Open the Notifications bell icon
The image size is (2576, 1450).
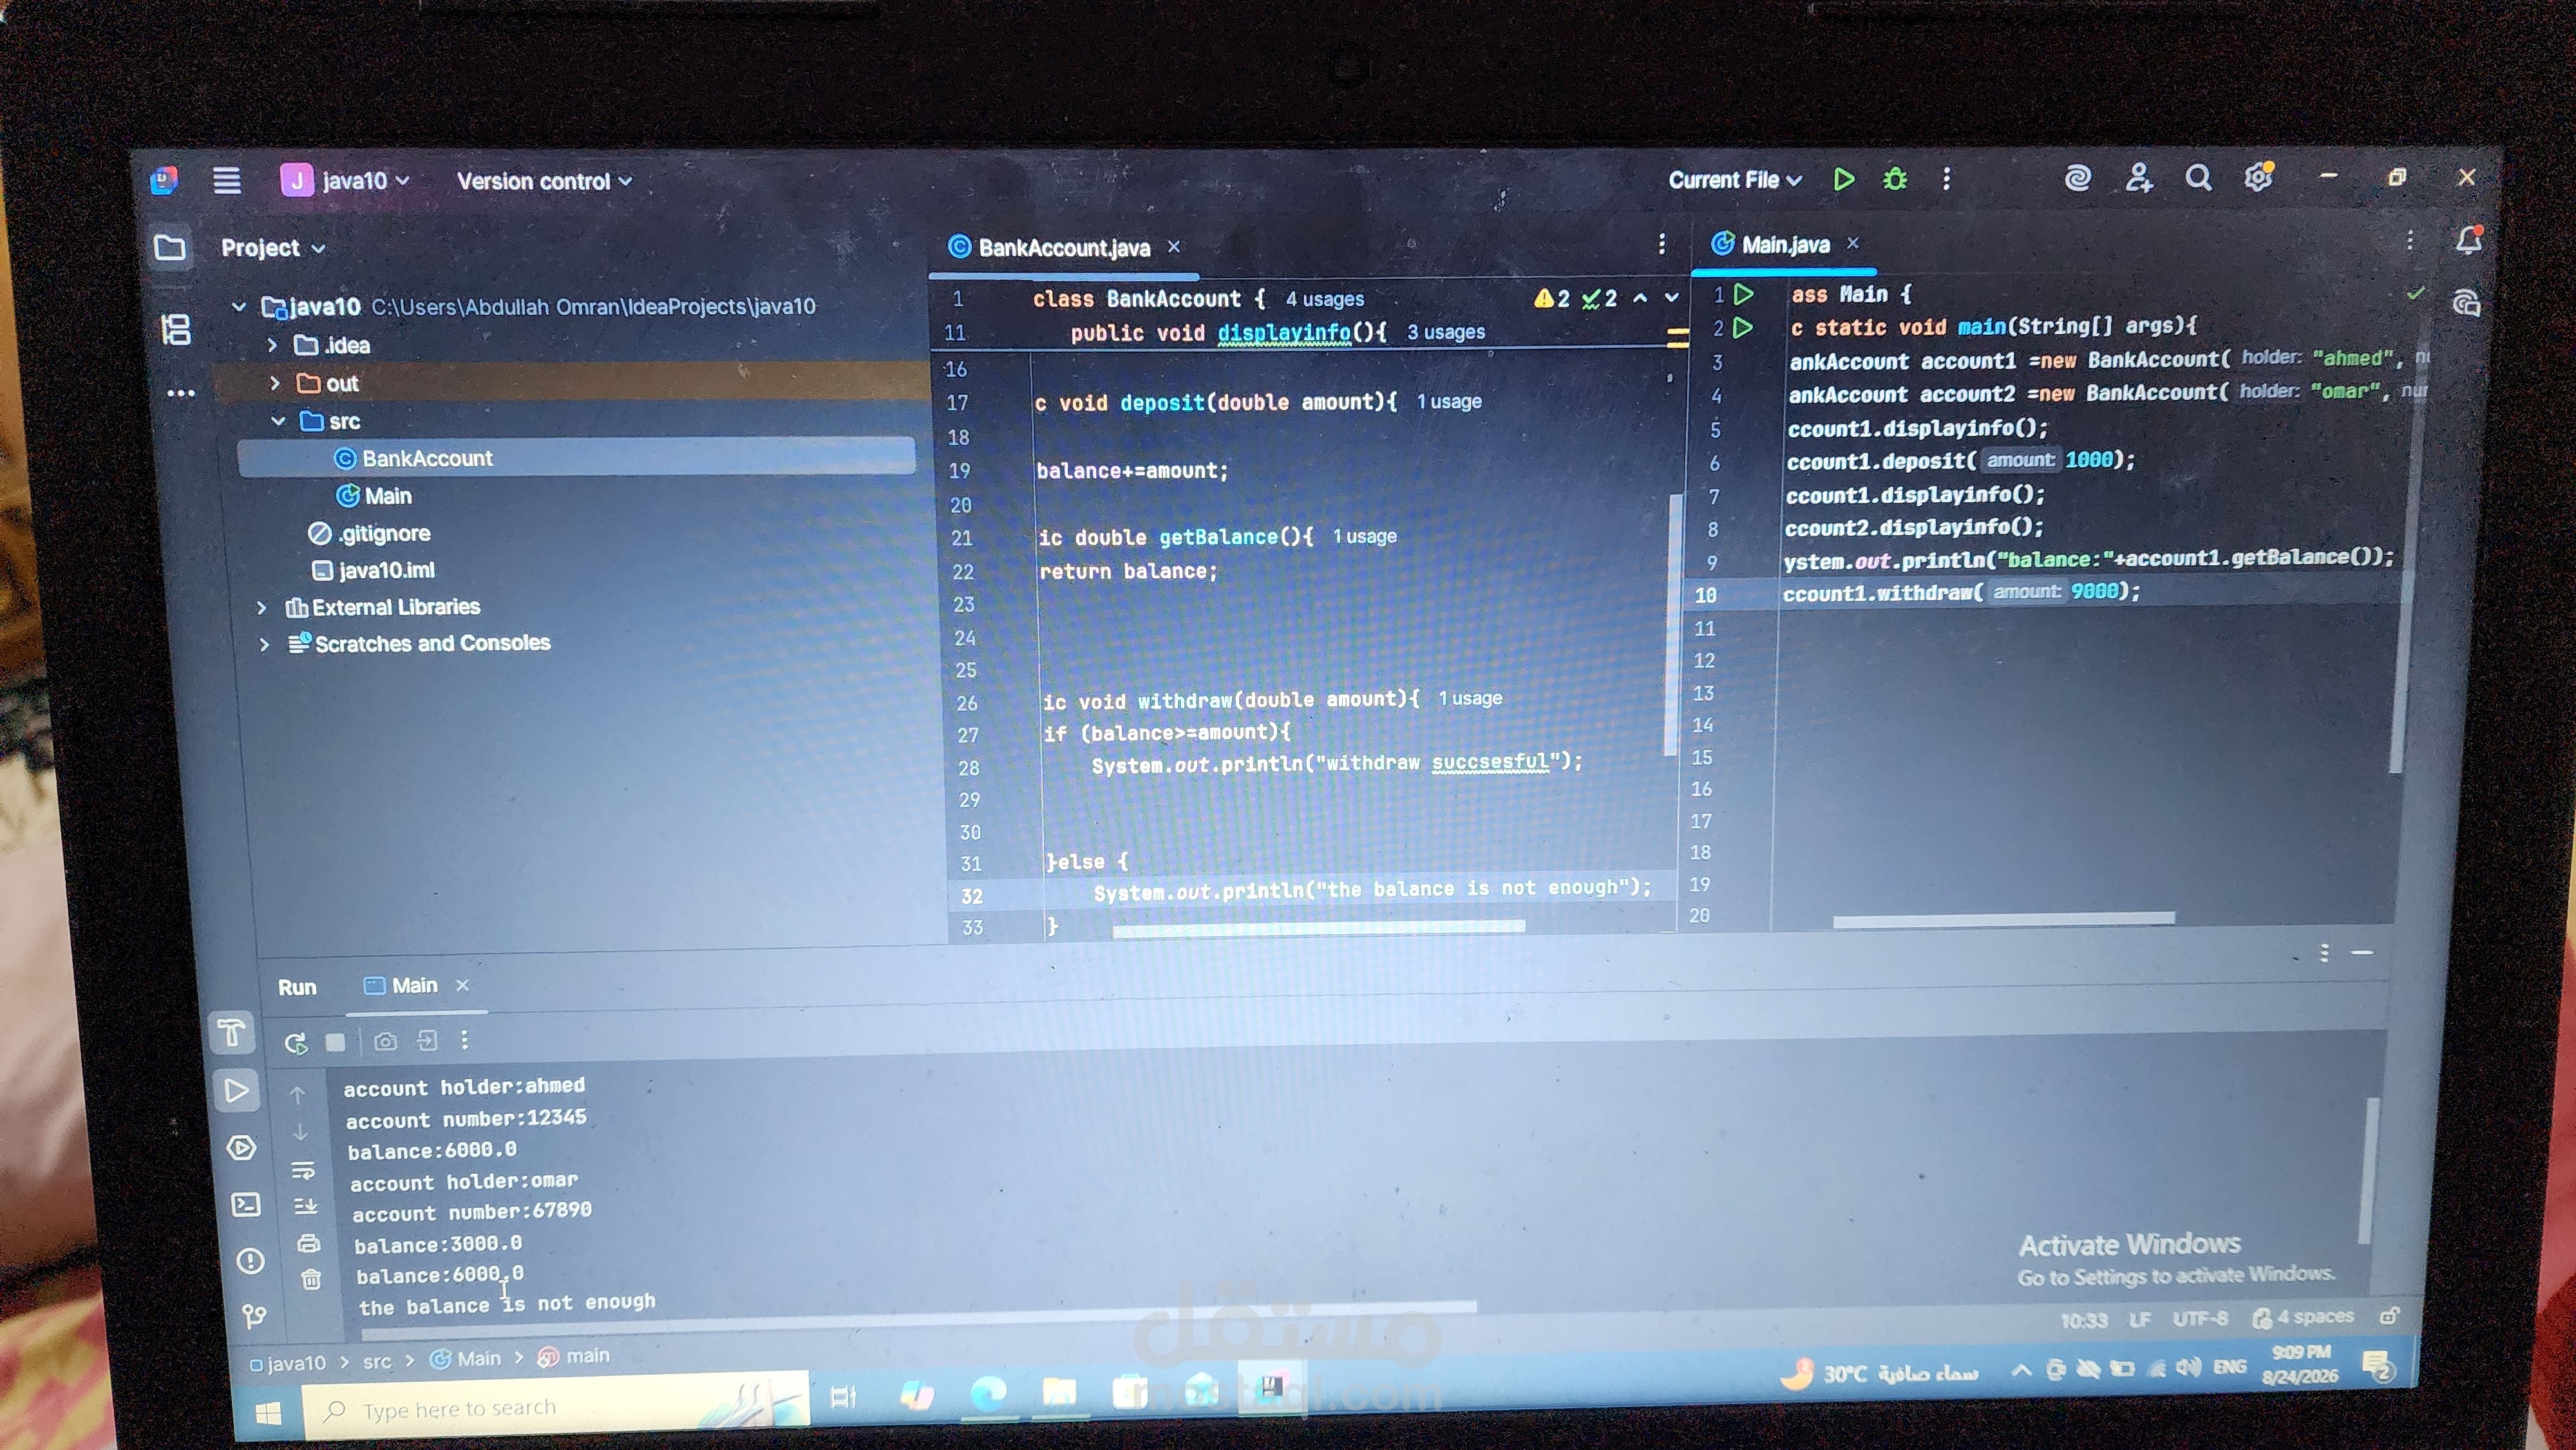coord(2469,240)
